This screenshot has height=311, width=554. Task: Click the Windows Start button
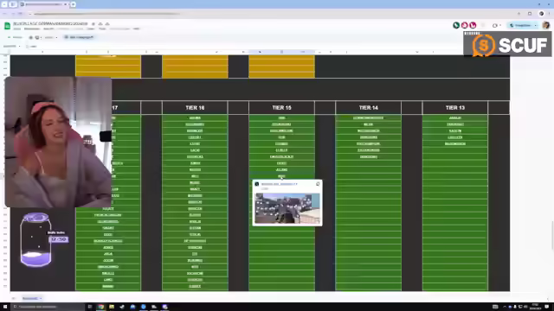[5, 307]
